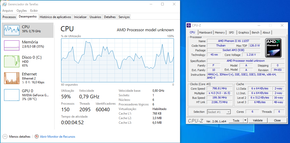The height and width of the screenshot is (143, 290).
Task: Open the Histórico de aplicativos tab
Action: coord(56,17)
